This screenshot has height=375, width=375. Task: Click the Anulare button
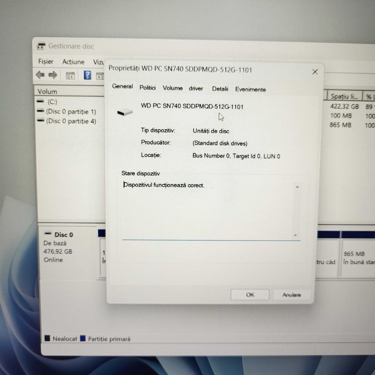pyautogui.click(x=291, y=295)
